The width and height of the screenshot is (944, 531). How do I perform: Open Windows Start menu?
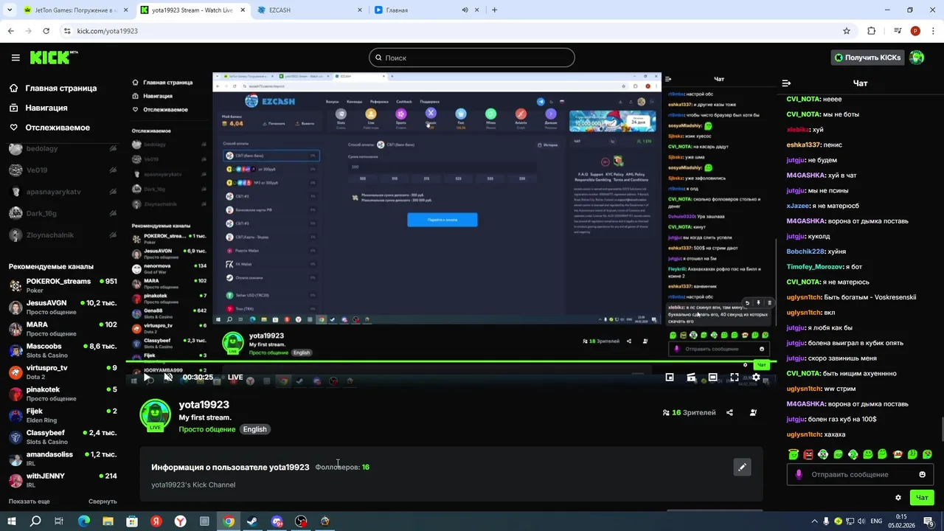pyautogui.click(x=13, y=521)
